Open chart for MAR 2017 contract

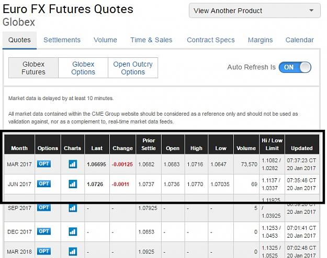point(73,164)
